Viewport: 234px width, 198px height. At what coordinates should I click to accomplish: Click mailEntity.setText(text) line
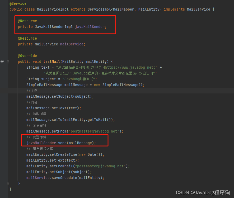(x=53, y=161)
